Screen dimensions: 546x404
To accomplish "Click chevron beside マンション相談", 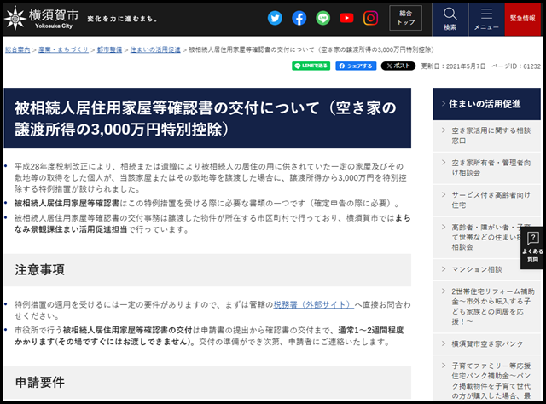I will (x=444, y=269).
